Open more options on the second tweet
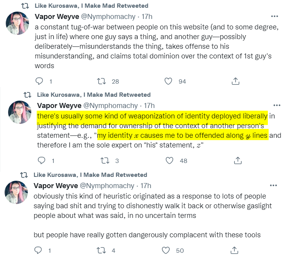This screenshot has width=286, height=257. click(x=277, y=105)
